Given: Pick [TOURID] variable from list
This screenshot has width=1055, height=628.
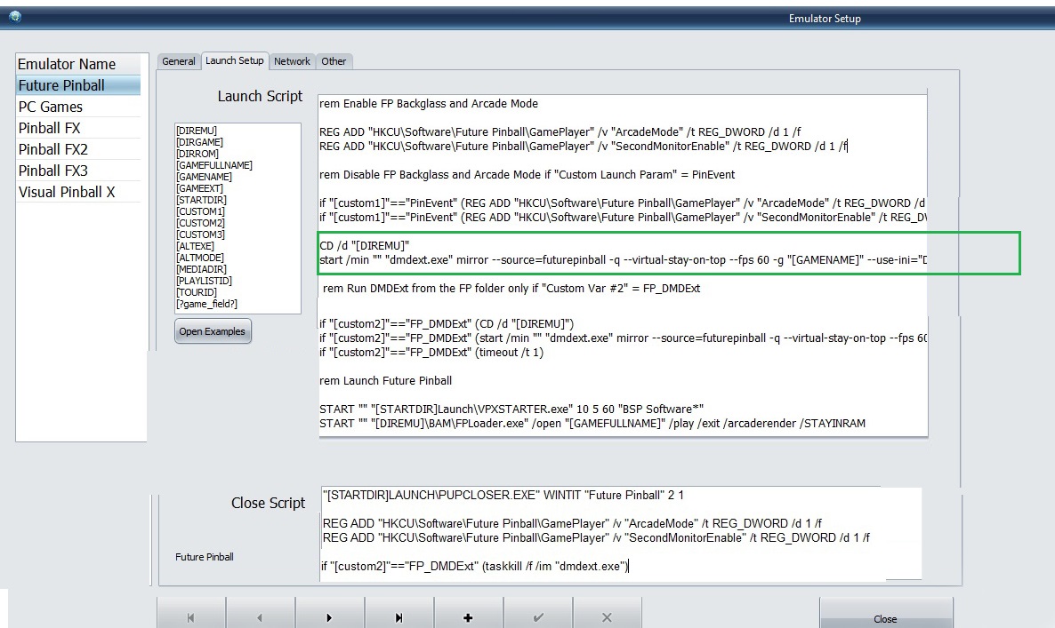Looking at the screenshot, I should pyautogui.click(x=197, y=292).
